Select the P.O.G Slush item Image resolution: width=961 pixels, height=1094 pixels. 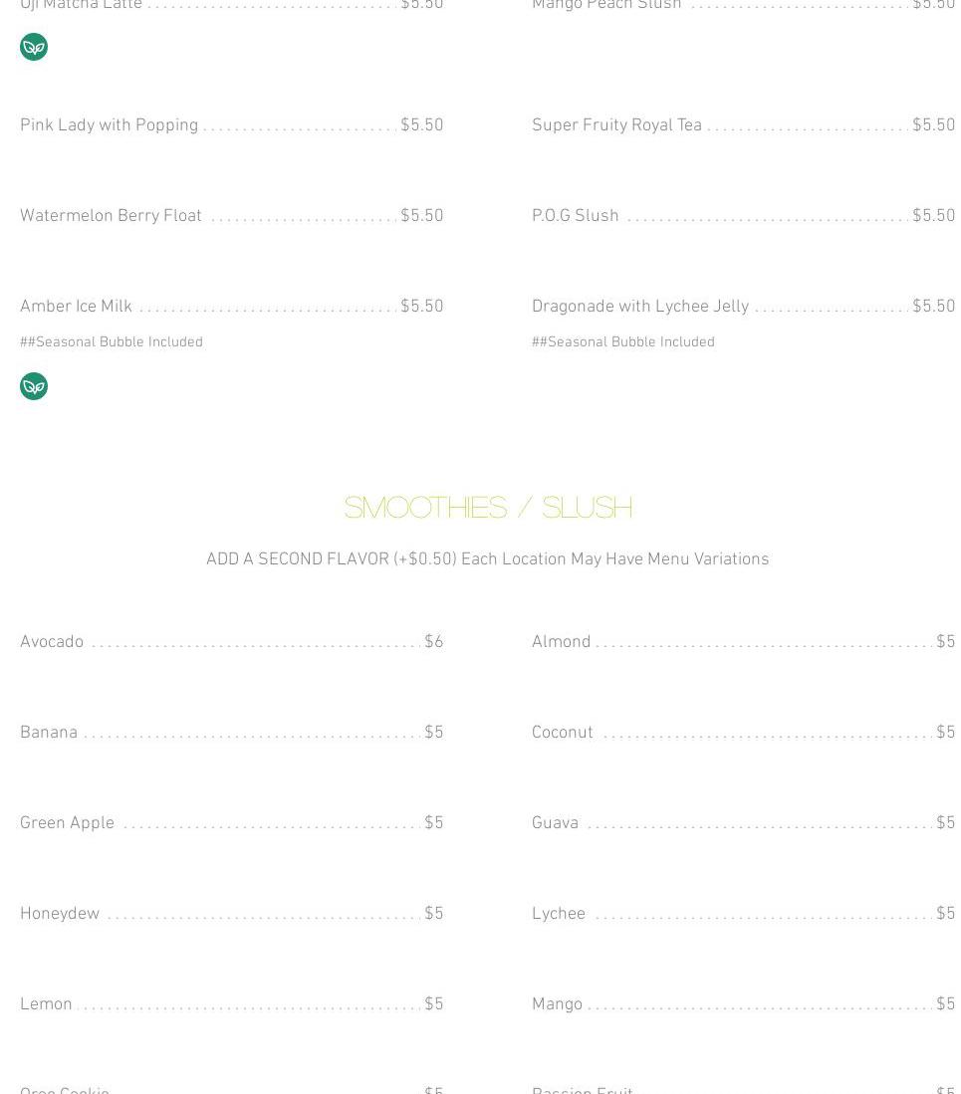tap(576, 216)
